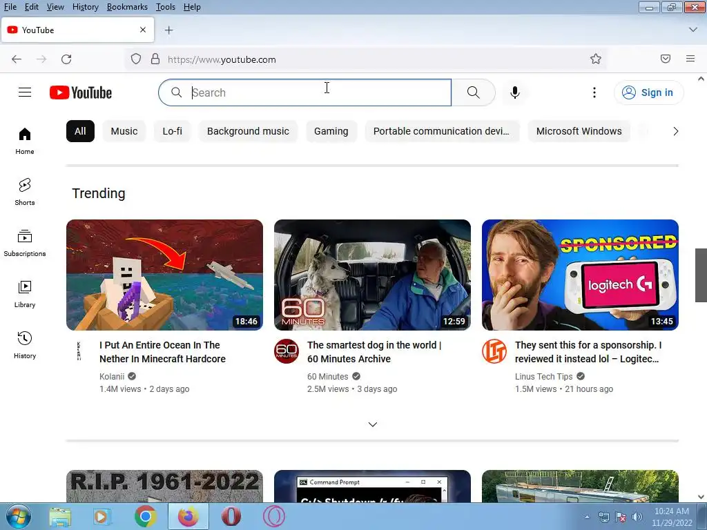
Task: Open Windows Explorer from taskbar
Action: pos(60,516)
